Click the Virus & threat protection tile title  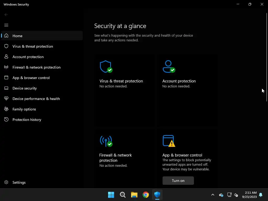point(121,81)
